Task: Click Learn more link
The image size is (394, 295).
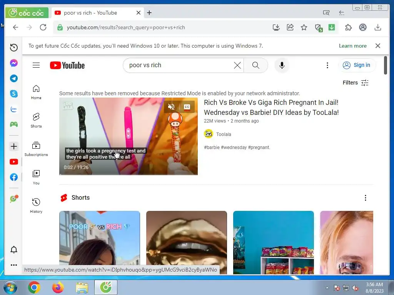Action: pyautogui.click(x=352, y=46)
